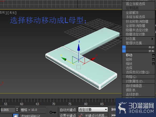The width and height of the screenshot is (156, 117).
Task: Choose 结束隔离 menu entry
Action: 132,8
